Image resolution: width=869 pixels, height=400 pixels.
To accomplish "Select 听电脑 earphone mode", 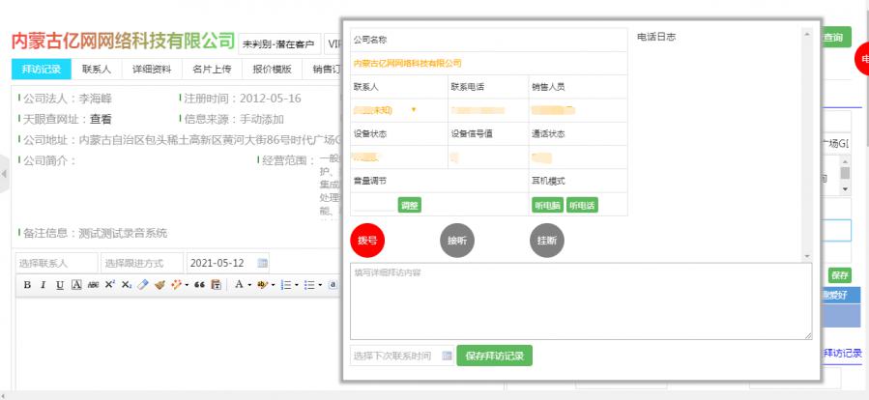I will click(x=547, y=205).
